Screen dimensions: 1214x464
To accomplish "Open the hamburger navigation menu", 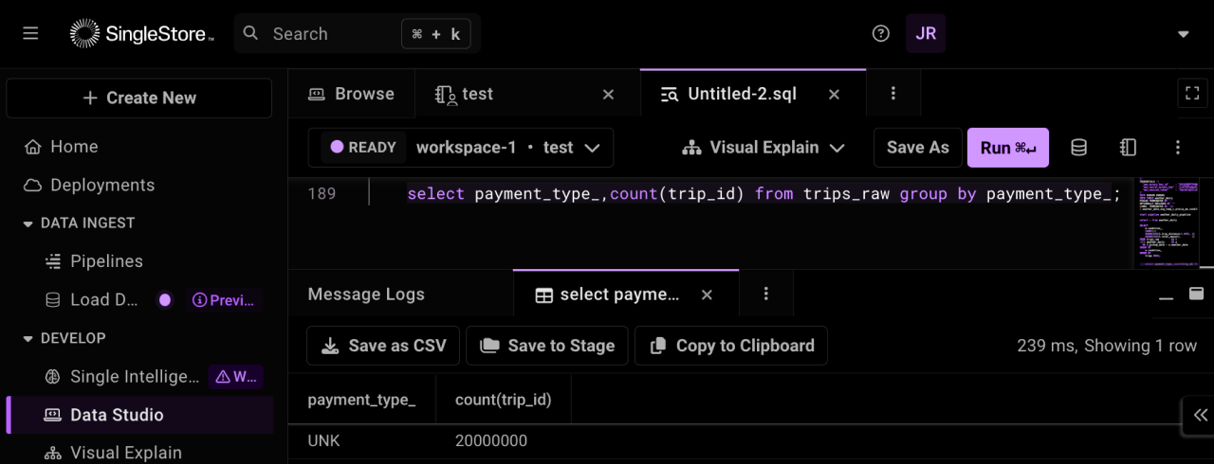I will click(x=30, y=34).
